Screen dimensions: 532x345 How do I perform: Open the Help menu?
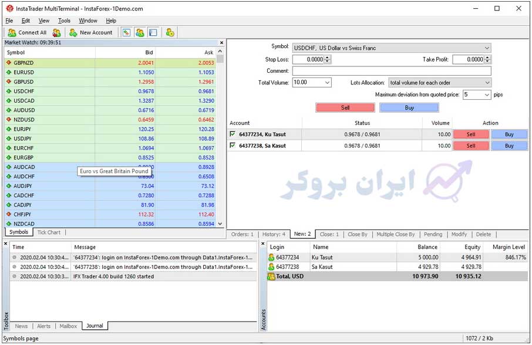(x=111, y=21)
